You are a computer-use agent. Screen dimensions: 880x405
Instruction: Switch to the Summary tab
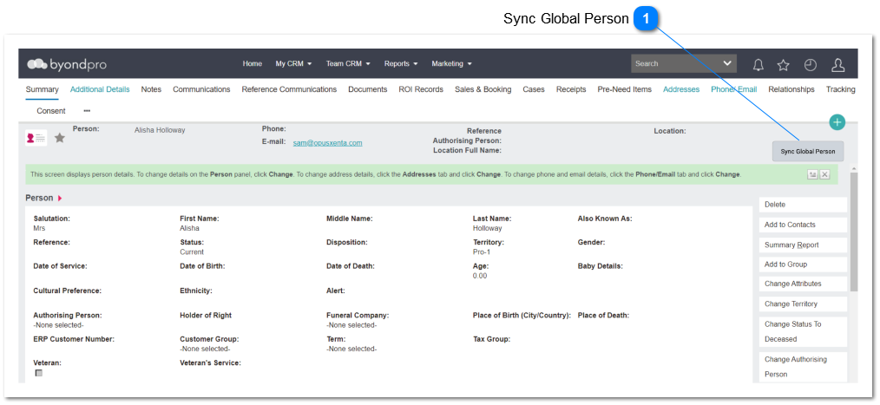tap(43, 89)
